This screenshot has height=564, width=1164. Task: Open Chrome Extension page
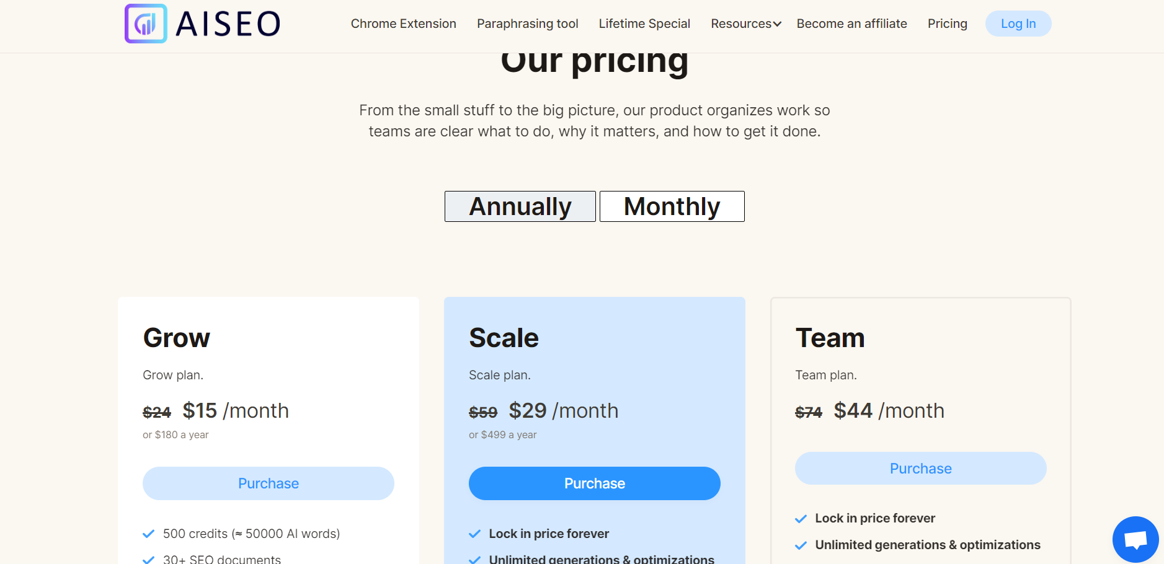[x=404, y=24]
